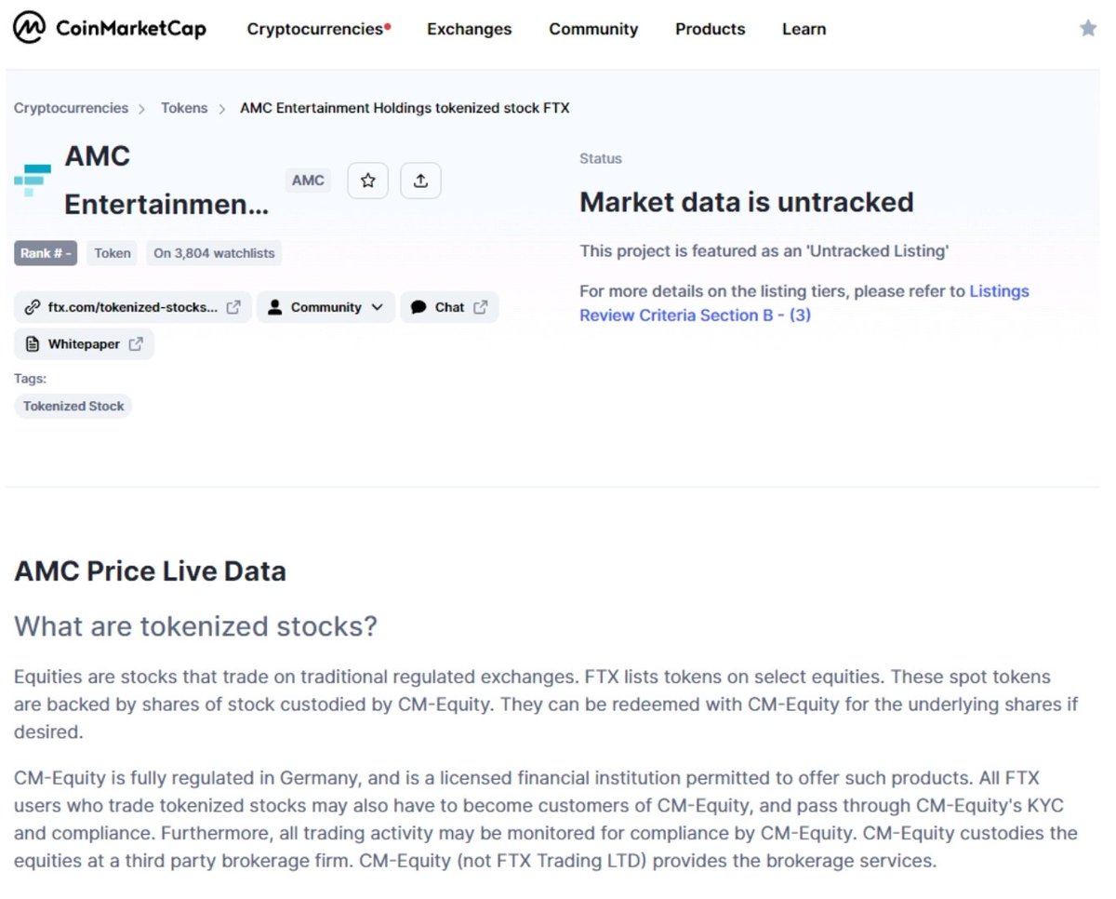Screen dimensions: 1116x899
Task: Click the share upload icon button
Action: [420, 181]
